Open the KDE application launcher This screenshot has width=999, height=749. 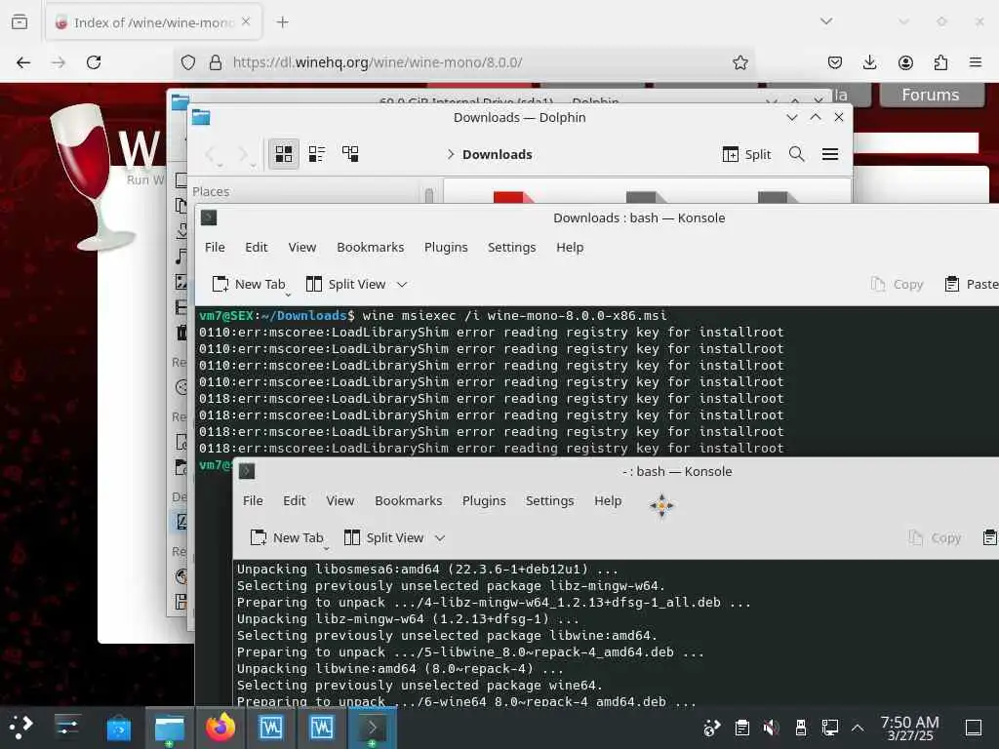coord(20,727)
